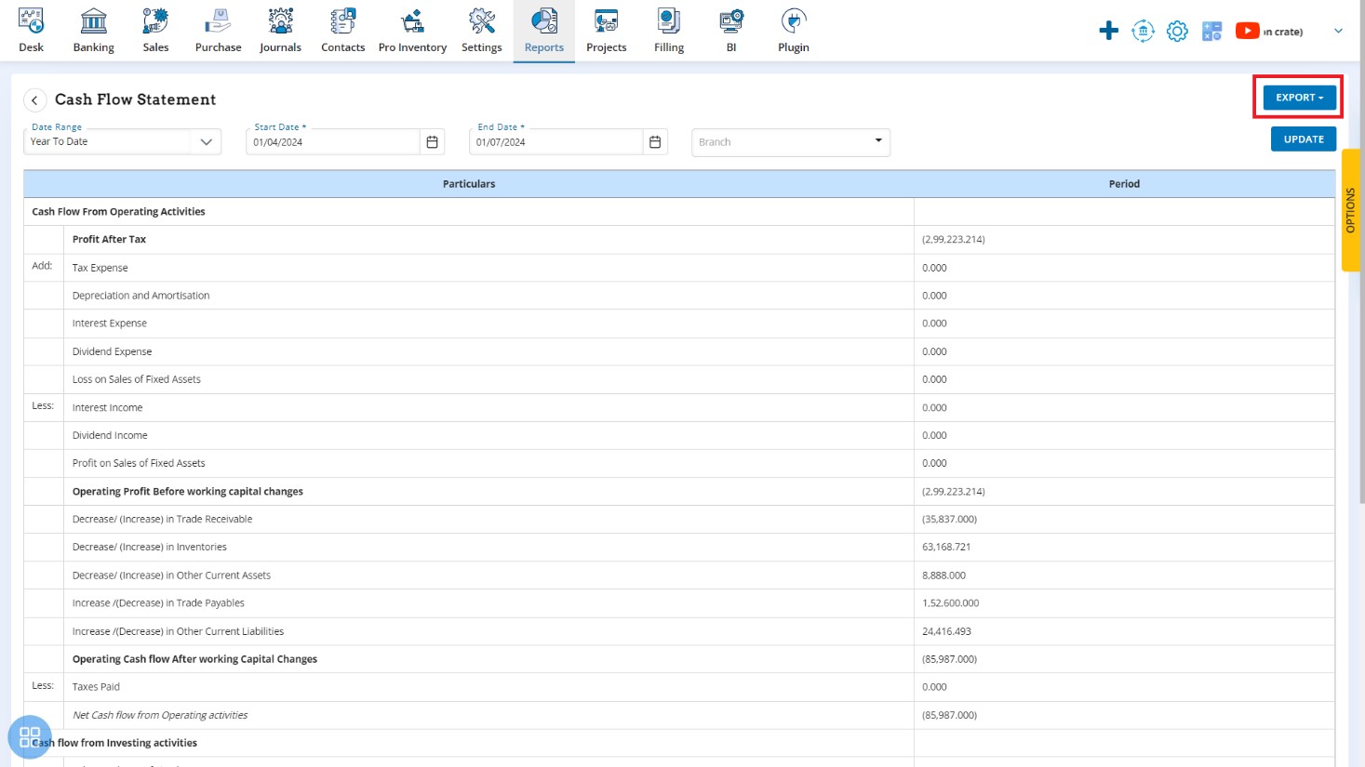
Task: Open the Filling module icon
Action: pos(669,20)
